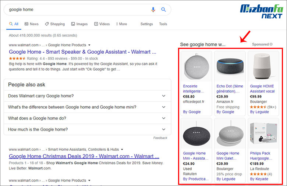Click the Philips Pack Hue product image
The width and height of the screenshot is (287, 186).
tap(263, 133)
